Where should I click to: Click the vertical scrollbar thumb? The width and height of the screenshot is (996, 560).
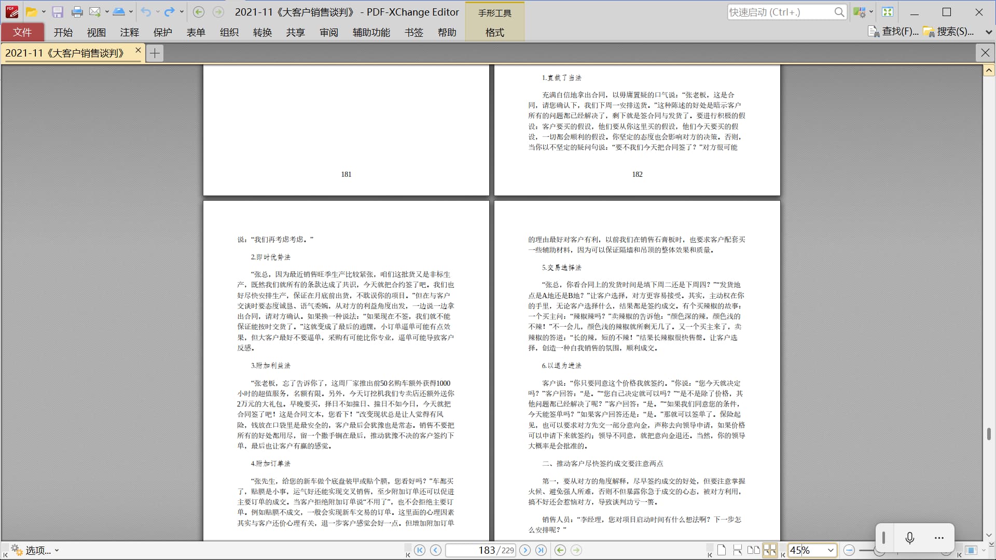pyautogui.click(x=989, y=433)
